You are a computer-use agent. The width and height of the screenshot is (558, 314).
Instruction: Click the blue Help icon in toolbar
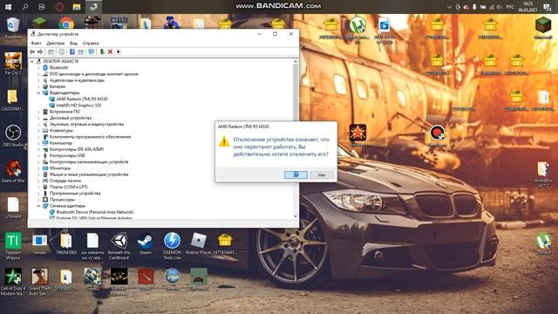(x=71, y=52)
